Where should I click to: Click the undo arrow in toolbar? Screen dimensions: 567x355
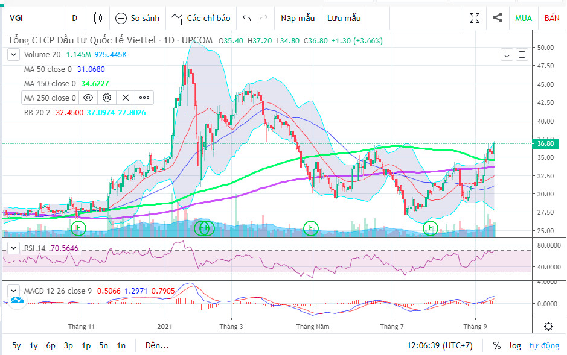tap(246, 18)
